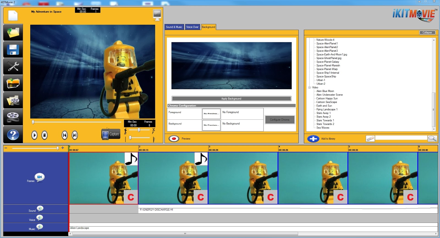This screenshot has width=440, height=238.
Task: Click the music note icon on frame 1
Action: (131, 159)
